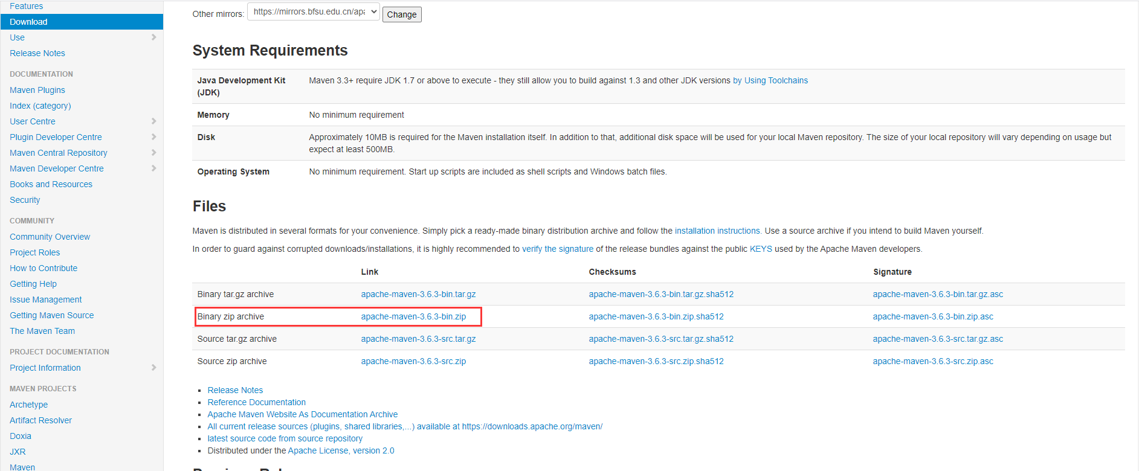Open apache-maven-3.6.3-bin.zip.asc signature

933,316
